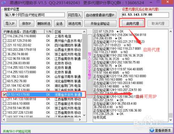Check the box for 183.203.208.179:8118
174x134 pixels.
5,50
